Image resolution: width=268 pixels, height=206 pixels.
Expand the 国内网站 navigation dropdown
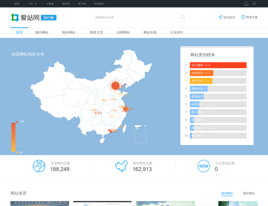point(44,33)
